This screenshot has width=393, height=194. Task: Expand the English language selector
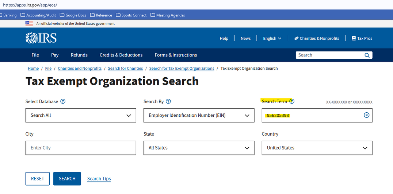[x=272, y=38]
